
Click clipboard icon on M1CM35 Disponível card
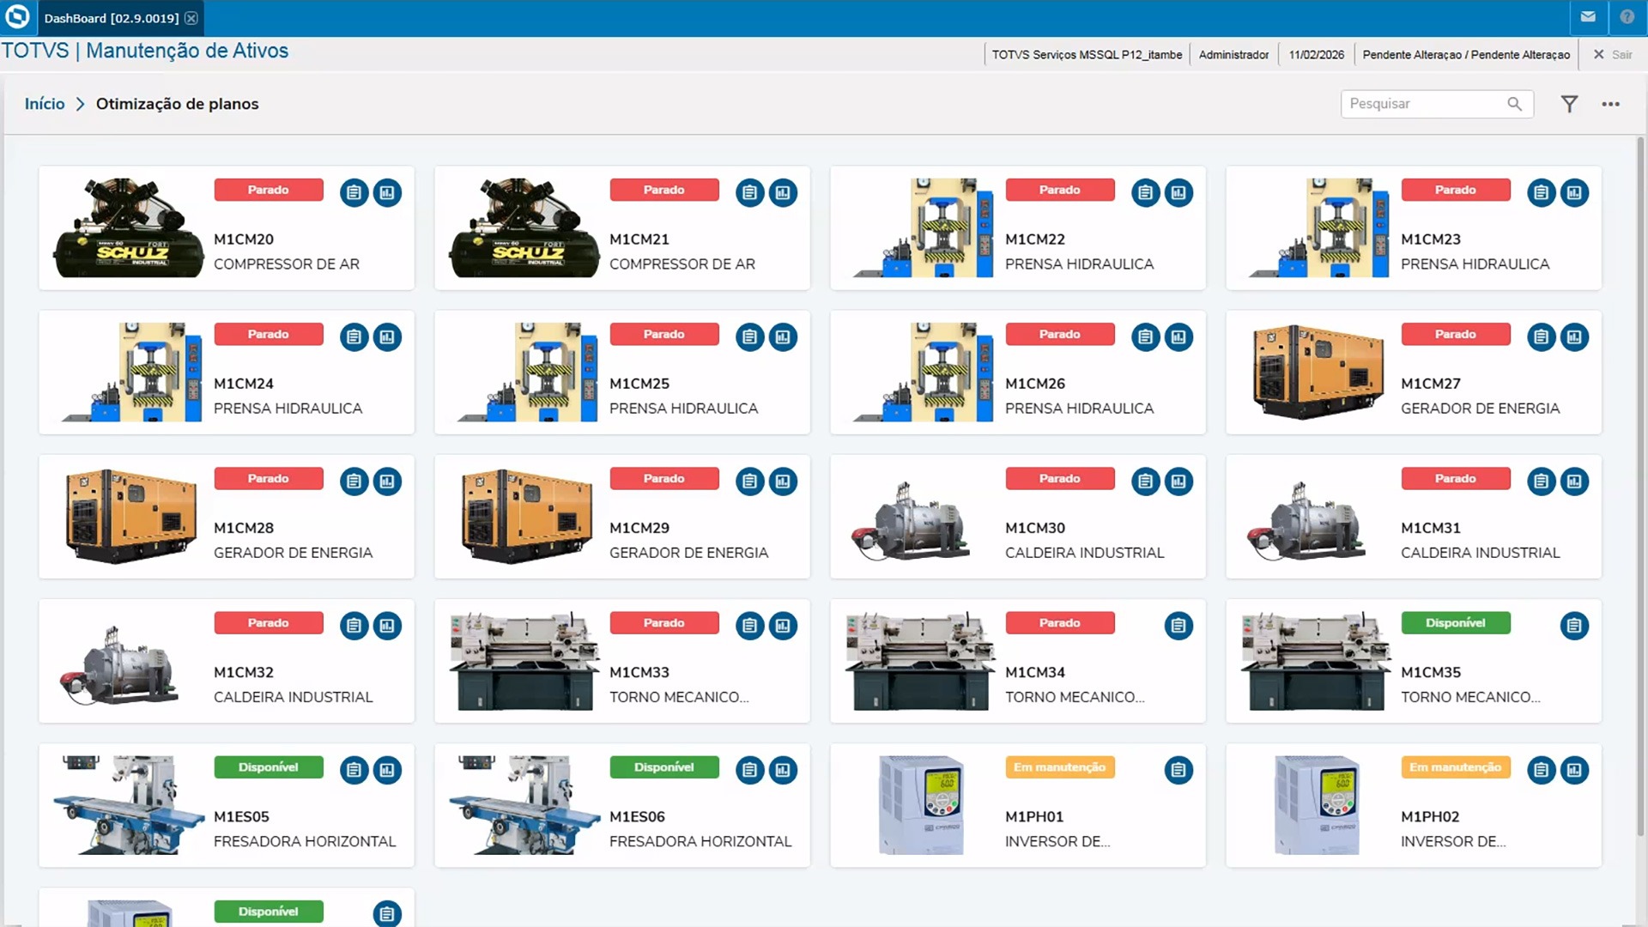1574,626
